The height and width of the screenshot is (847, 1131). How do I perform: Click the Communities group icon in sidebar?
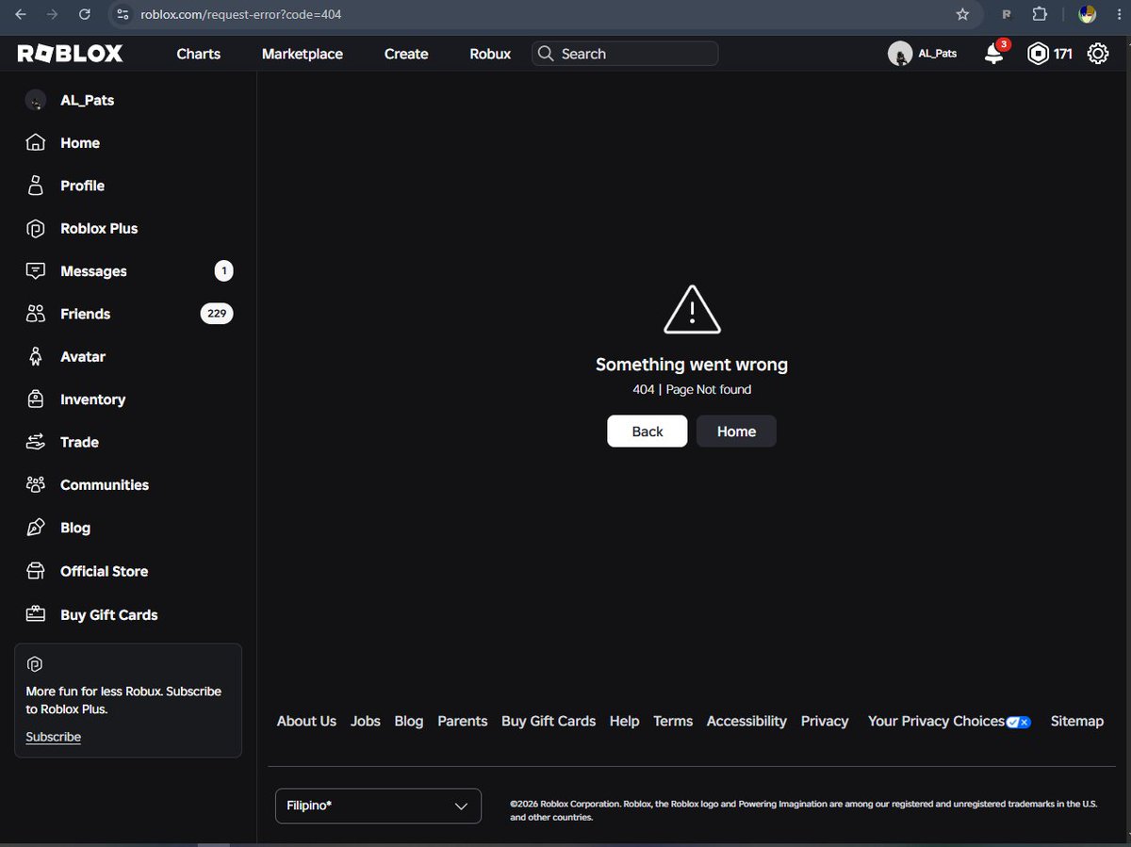[36, 485]
